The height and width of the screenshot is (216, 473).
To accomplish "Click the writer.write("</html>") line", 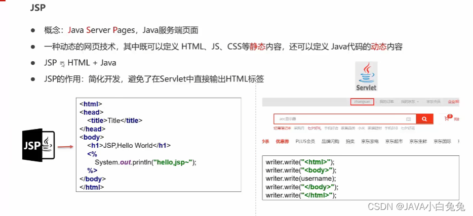I will pos(301,196).
